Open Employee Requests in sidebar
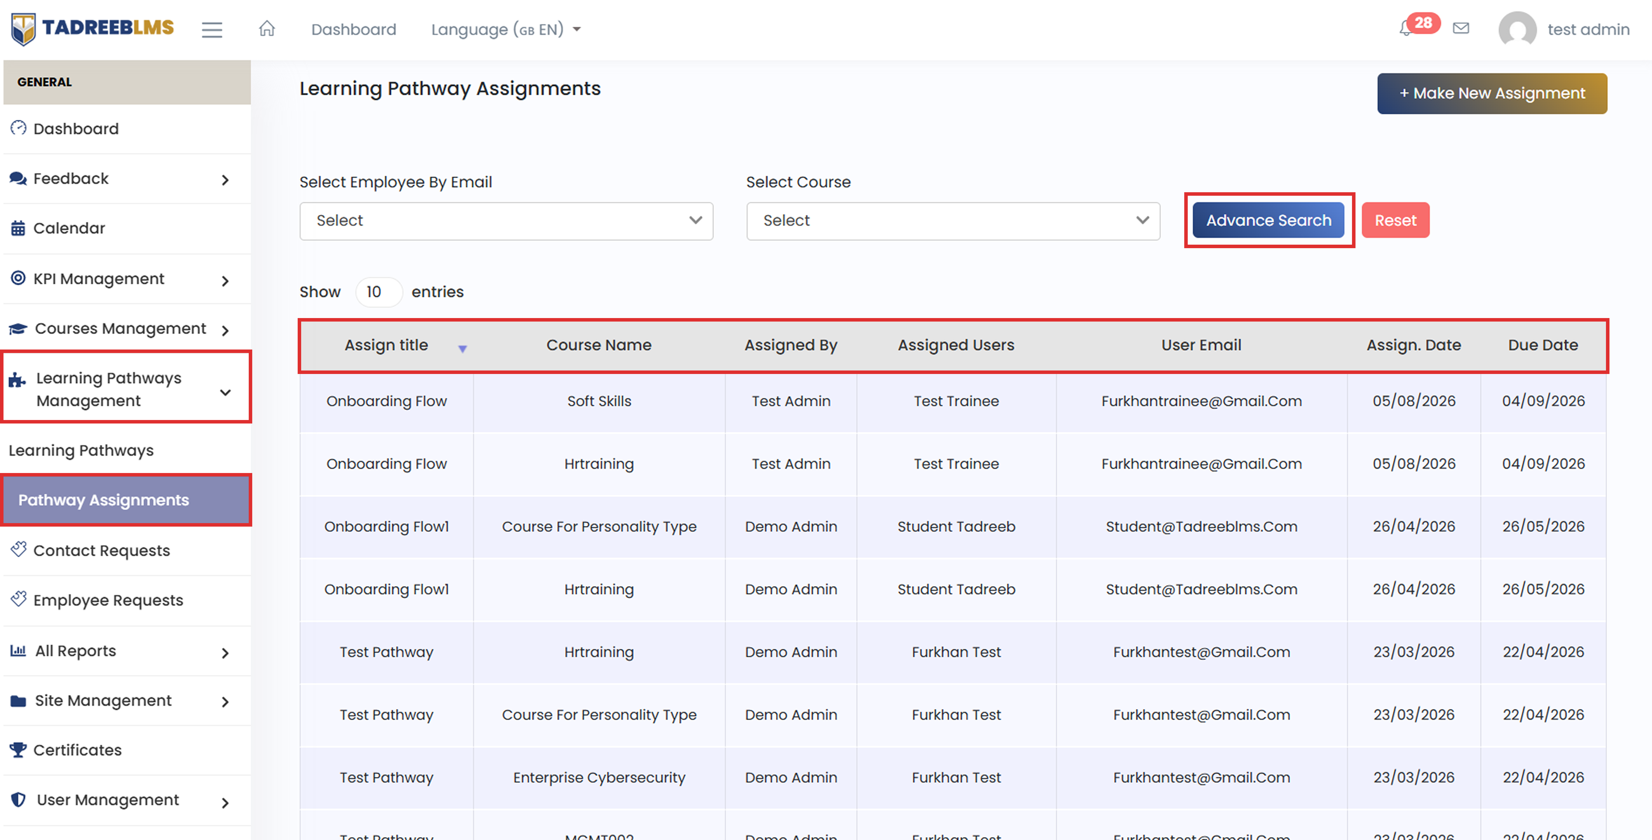This screenshot has height=840, width=1652. coord(108,600)
